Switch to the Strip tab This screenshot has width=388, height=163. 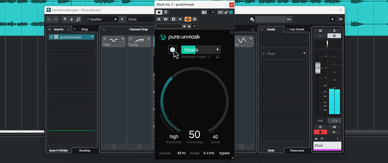(84, 29)
